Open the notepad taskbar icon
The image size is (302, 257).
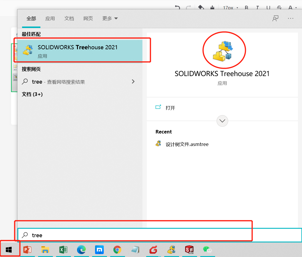click(x=135, y=250)
